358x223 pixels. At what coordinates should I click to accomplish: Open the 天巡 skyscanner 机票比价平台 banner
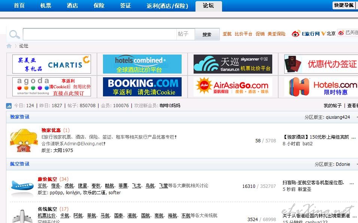pos(233,64)
